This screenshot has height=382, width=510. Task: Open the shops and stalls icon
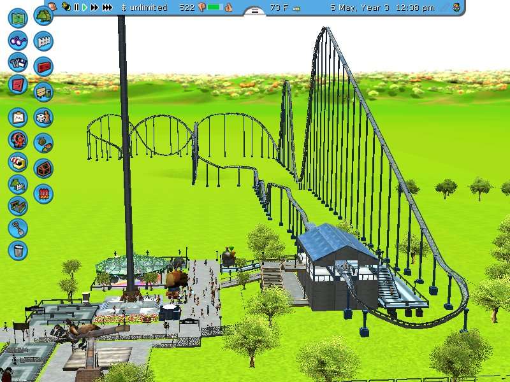pyautogui.click(x=18, y=164)
